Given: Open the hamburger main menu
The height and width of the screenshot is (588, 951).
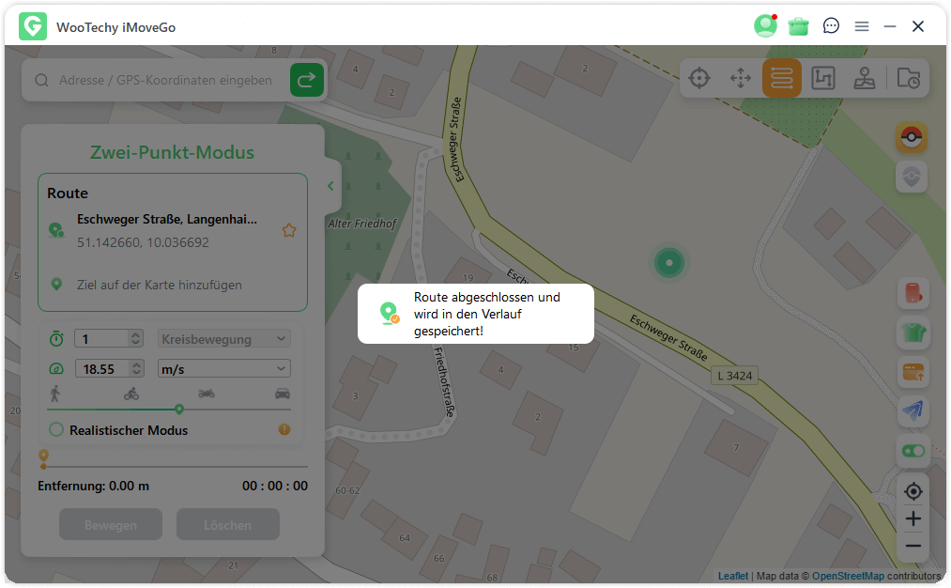Looking at the screenshot, I should tap(862, 26).
